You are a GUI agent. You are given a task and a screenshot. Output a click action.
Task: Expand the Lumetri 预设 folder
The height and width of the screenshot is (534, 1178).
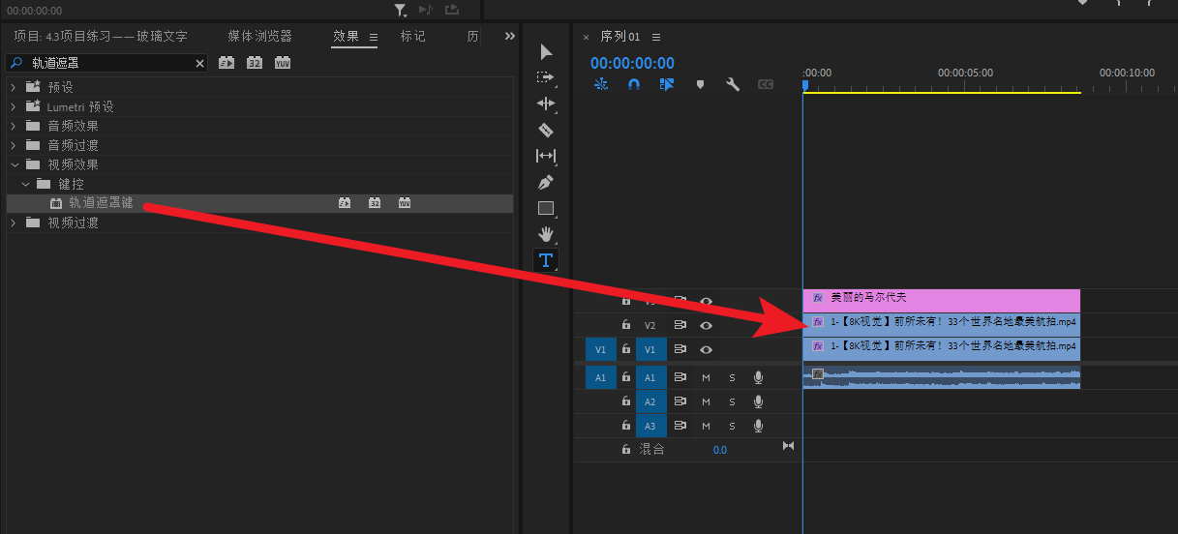click(x=14, y=106)
